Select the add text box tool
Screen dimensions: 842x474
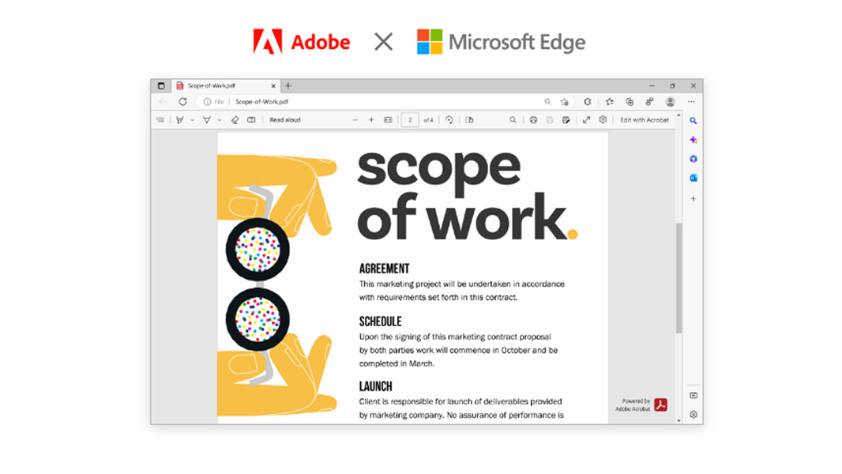pos(251,120)
